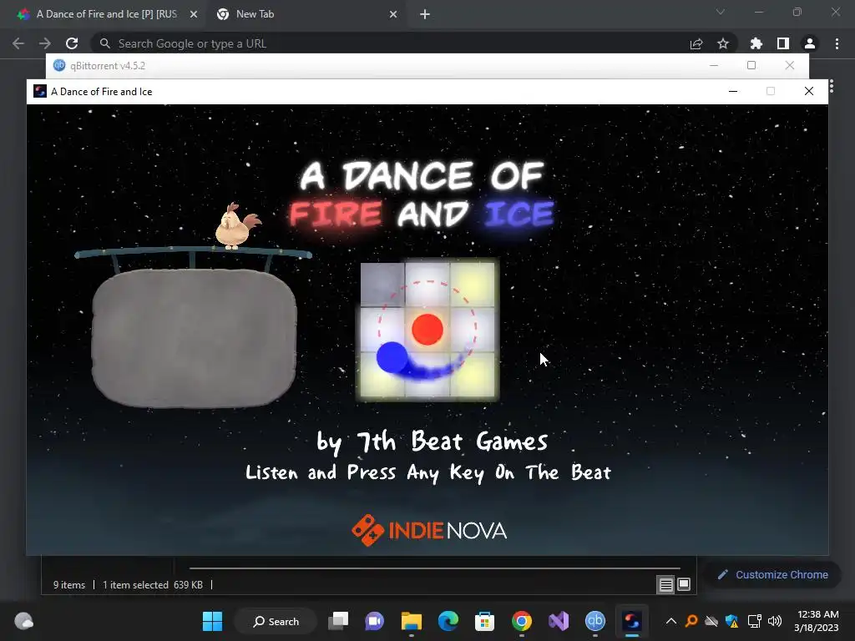Viewport: 855px width, 641px height.
Task: Open a new Chrome tab with plus button
Action: [x=425, y=15]
